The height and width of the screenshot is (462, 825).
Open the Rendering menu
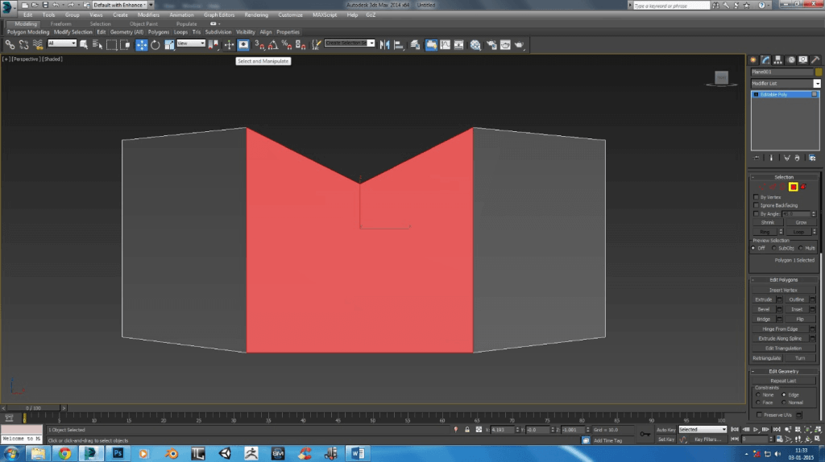pos(256,15)
